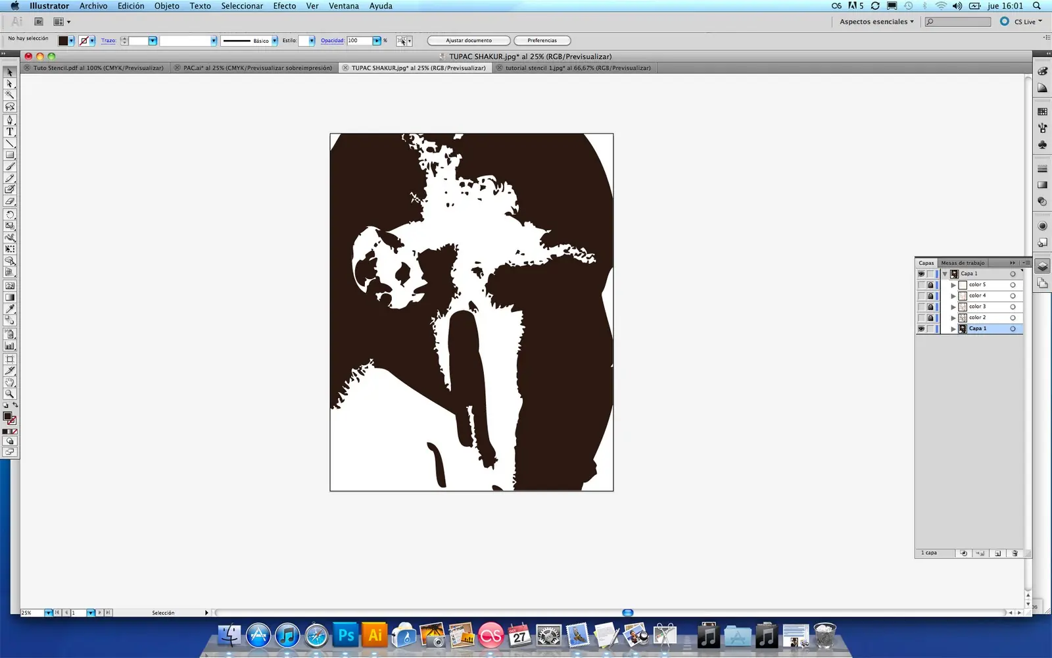Open the Objeto menu
The height and width of the screenshot is (658, 1052).
point(166,6)
